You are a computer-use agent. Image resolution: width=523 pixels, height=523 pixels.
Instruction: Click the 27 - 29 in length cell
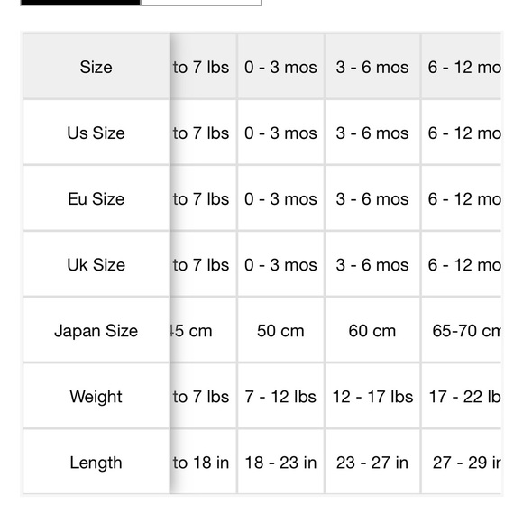point(462,462)
